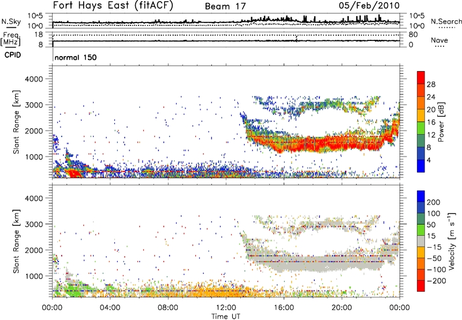
Task: Click the '28' power colorbar tick
Action: pyautogui.click(x=431, y=84)
